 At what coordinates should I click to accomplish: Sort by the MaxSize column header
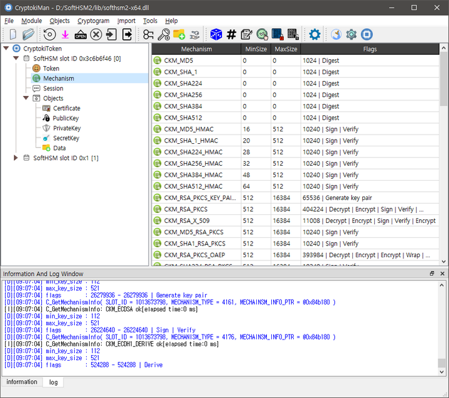286,49
